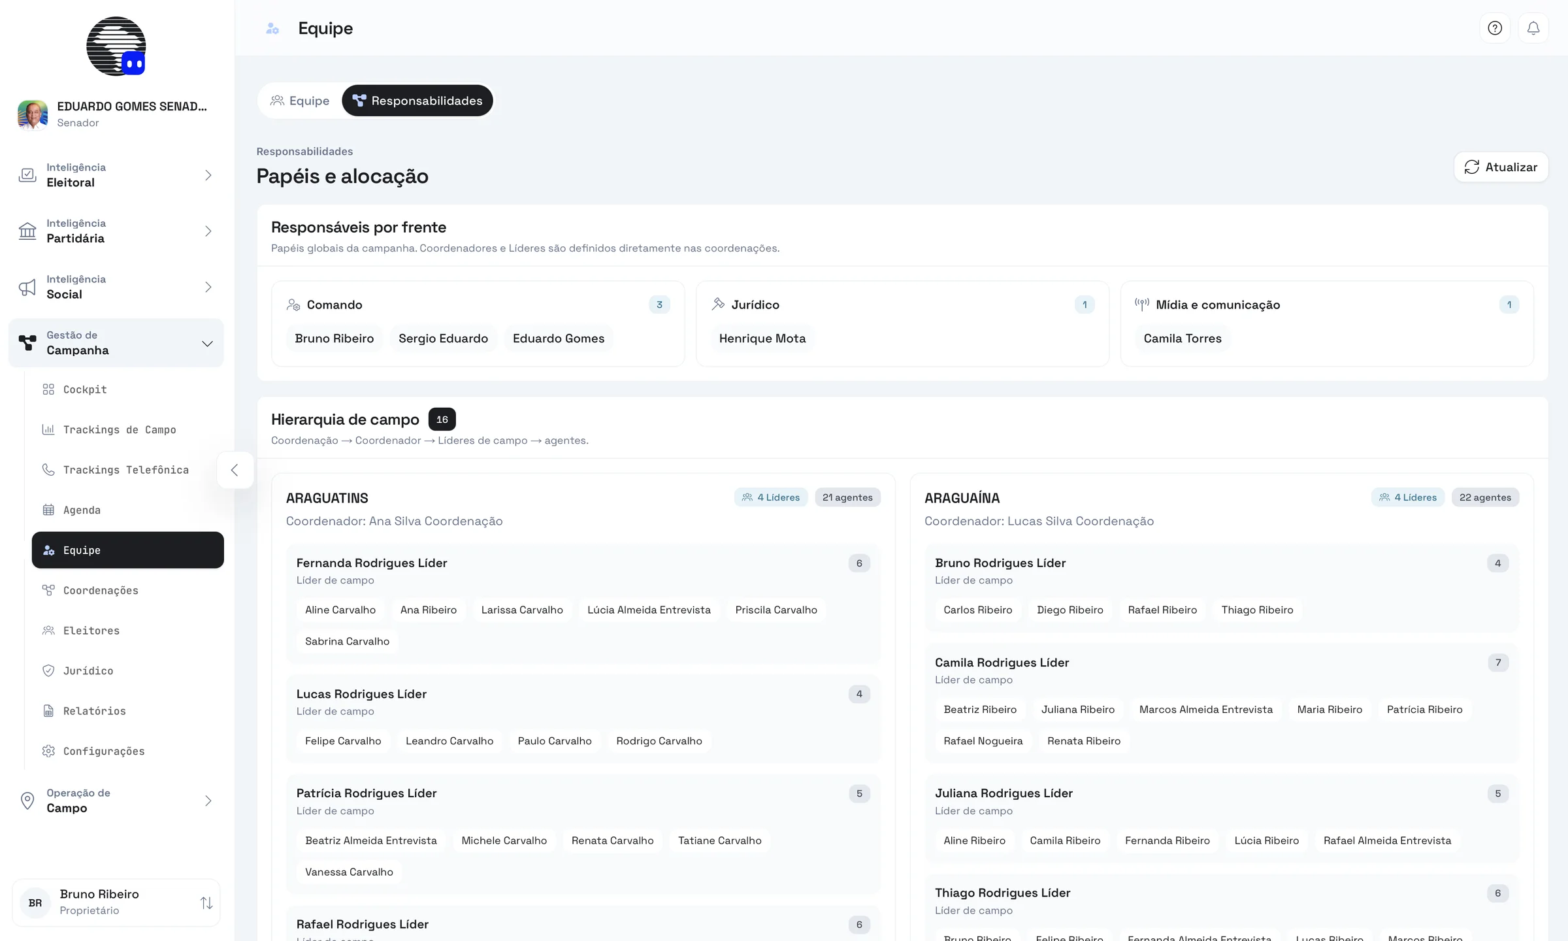Image resolution: width=1568 pixels, height=941 pixels.
Task: Collapse Gestão de Campanha section
Action: pos(116,343)
